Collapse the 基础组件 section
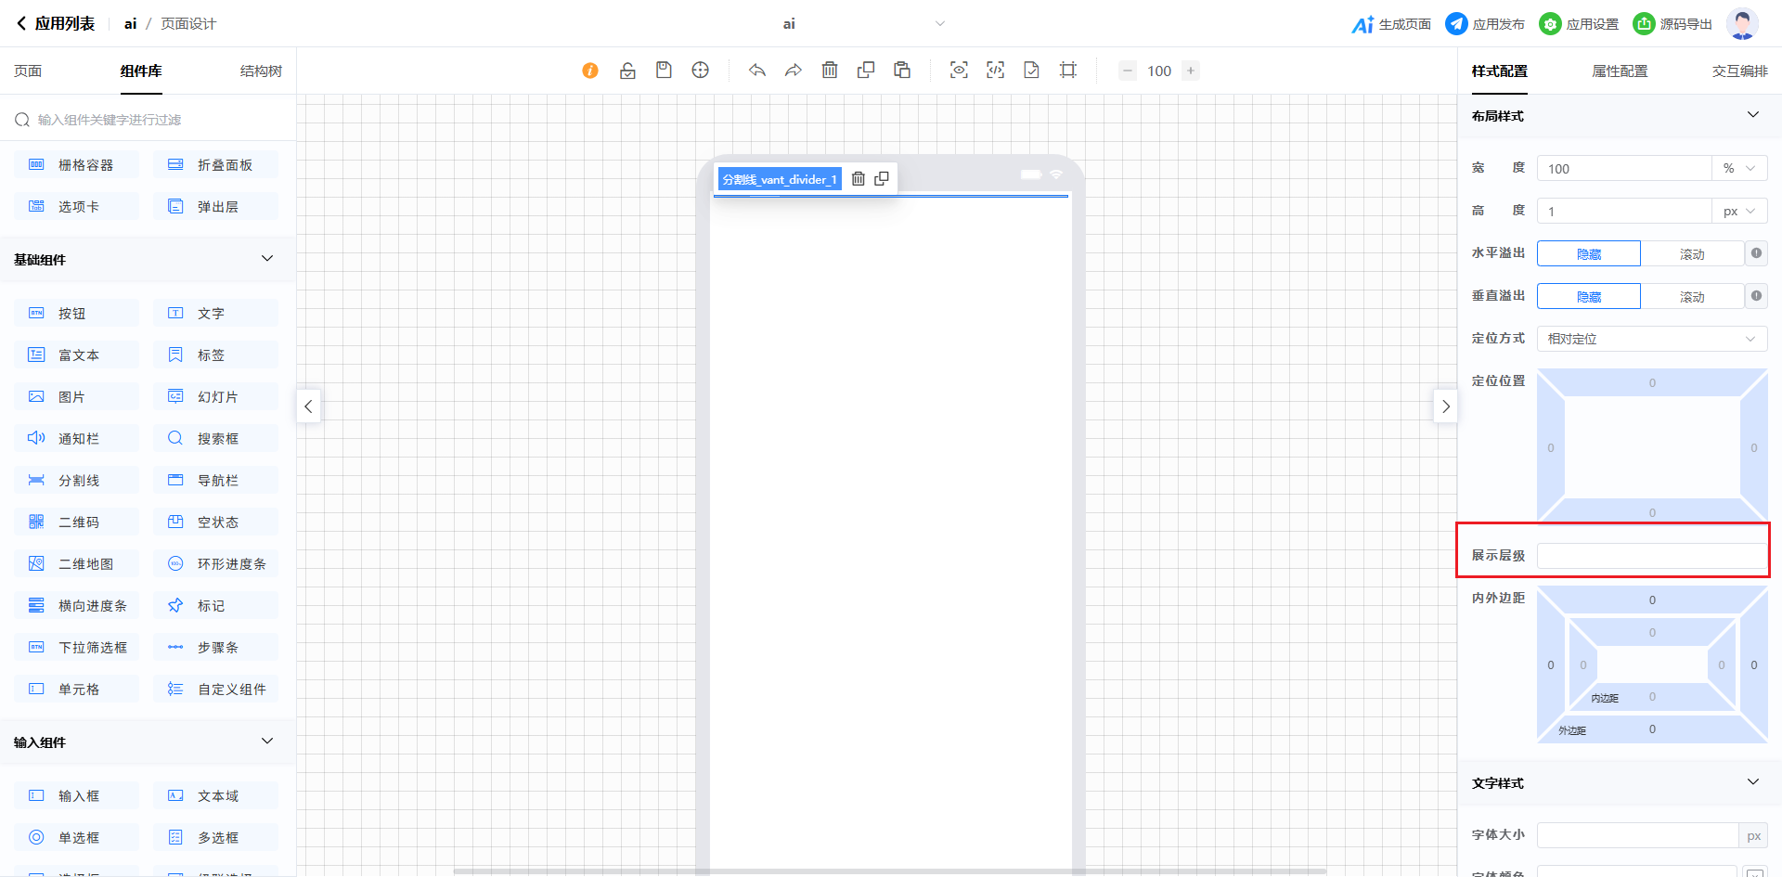 [x=267, y=259]
